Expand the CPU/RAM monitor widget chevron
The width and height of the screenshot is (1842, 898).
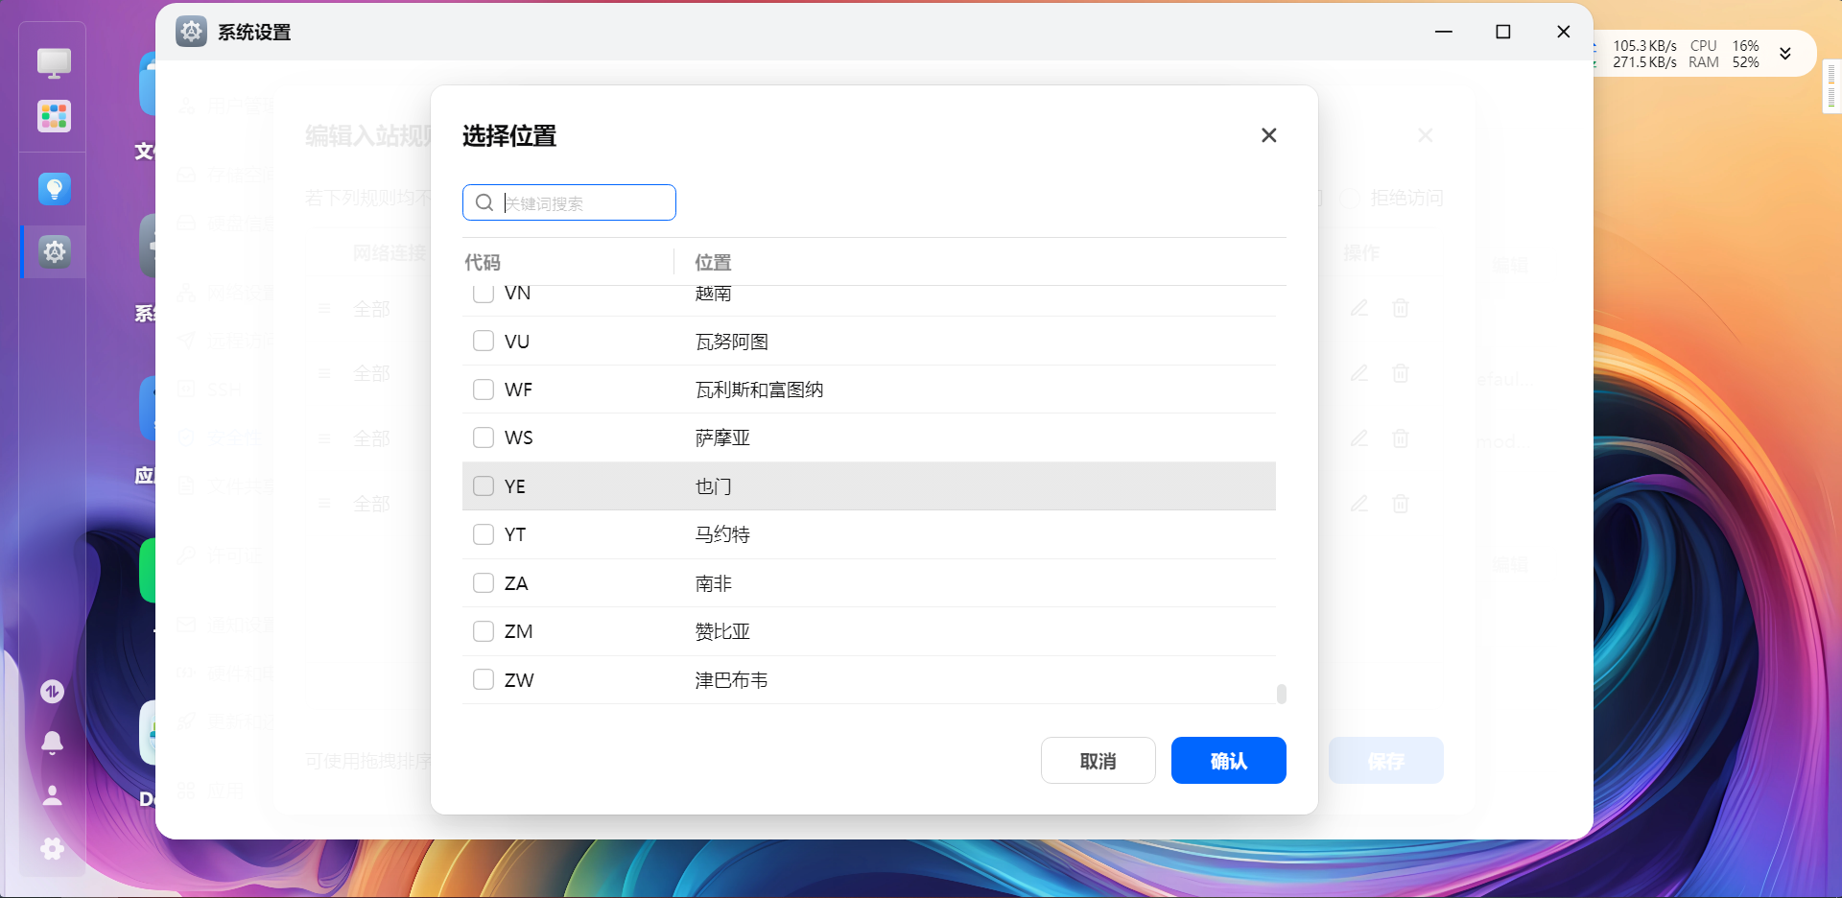click(x=1785, y=54)
